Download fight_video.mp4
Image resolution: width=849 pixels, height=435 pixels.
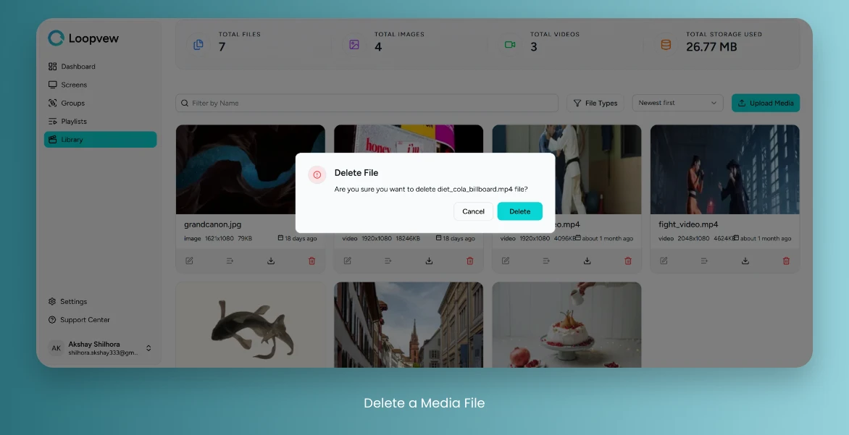pyautogui.click(x=745, y=261)
